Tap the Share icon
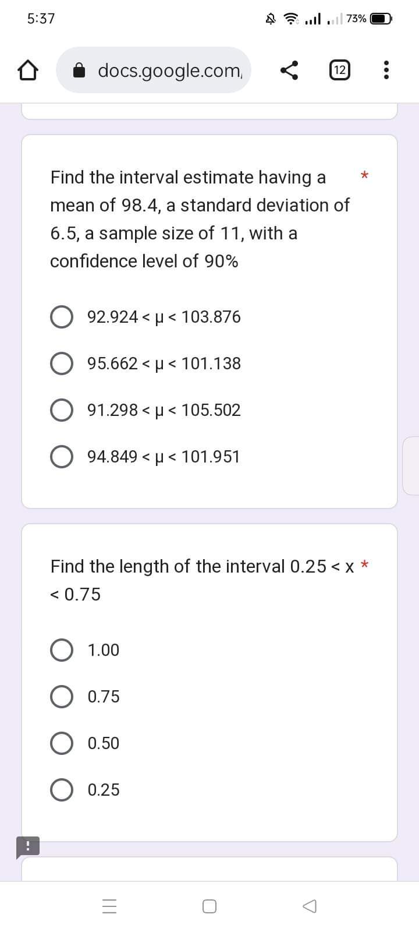 (290, 70)
